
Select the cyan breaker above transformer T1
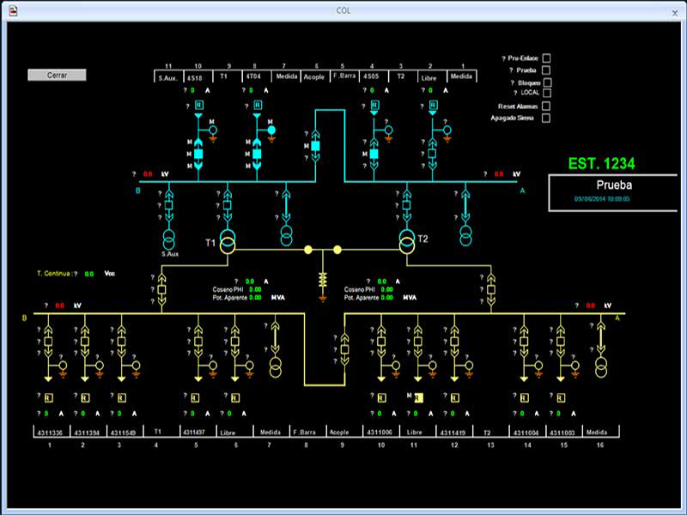click(x=228, y=205)
